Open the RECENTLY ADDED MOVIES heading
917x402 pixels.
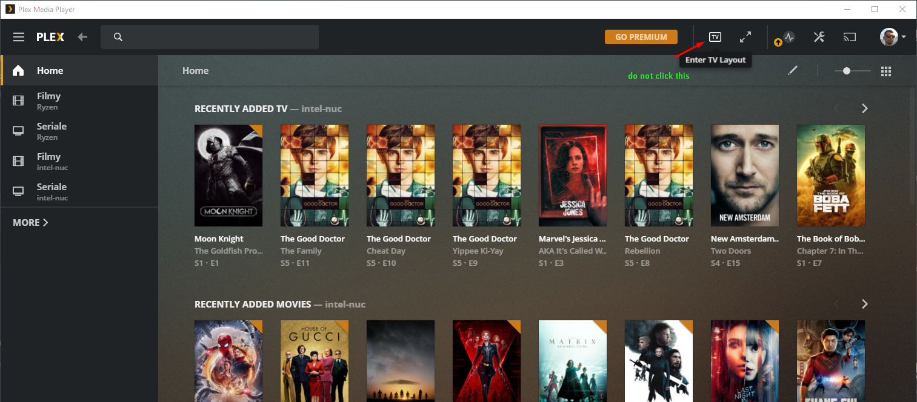(x=253, y=304)
